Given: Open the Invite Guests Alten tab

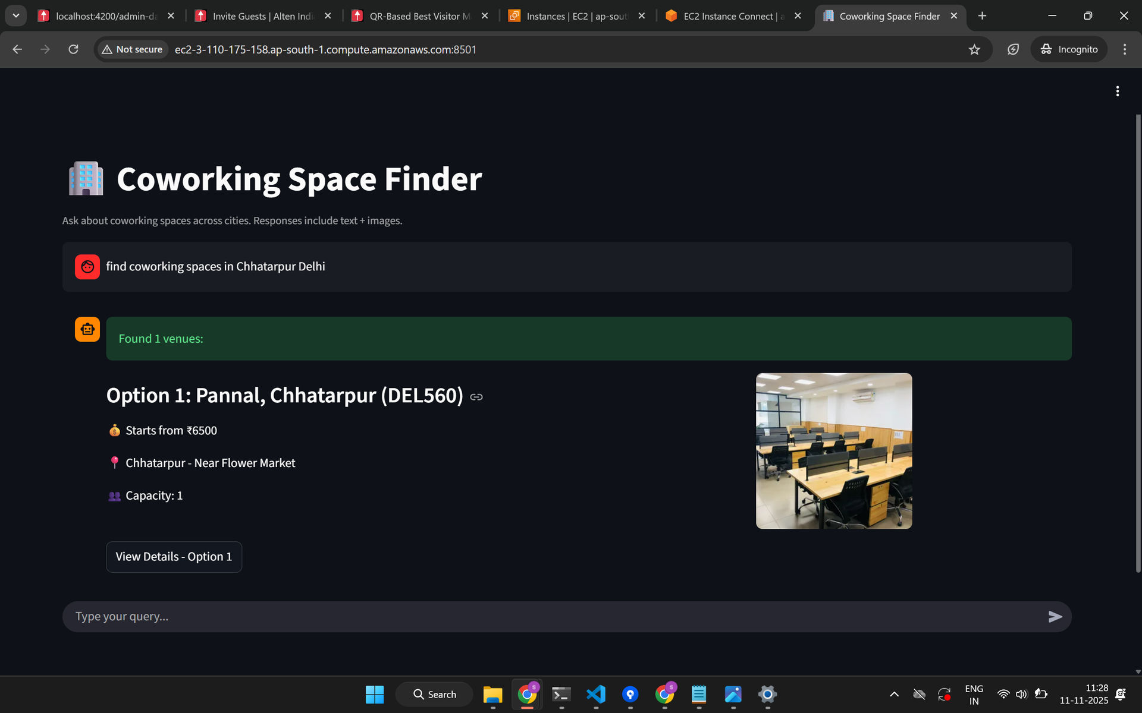Looking at the screenshot, I should (x=262, y=16).
